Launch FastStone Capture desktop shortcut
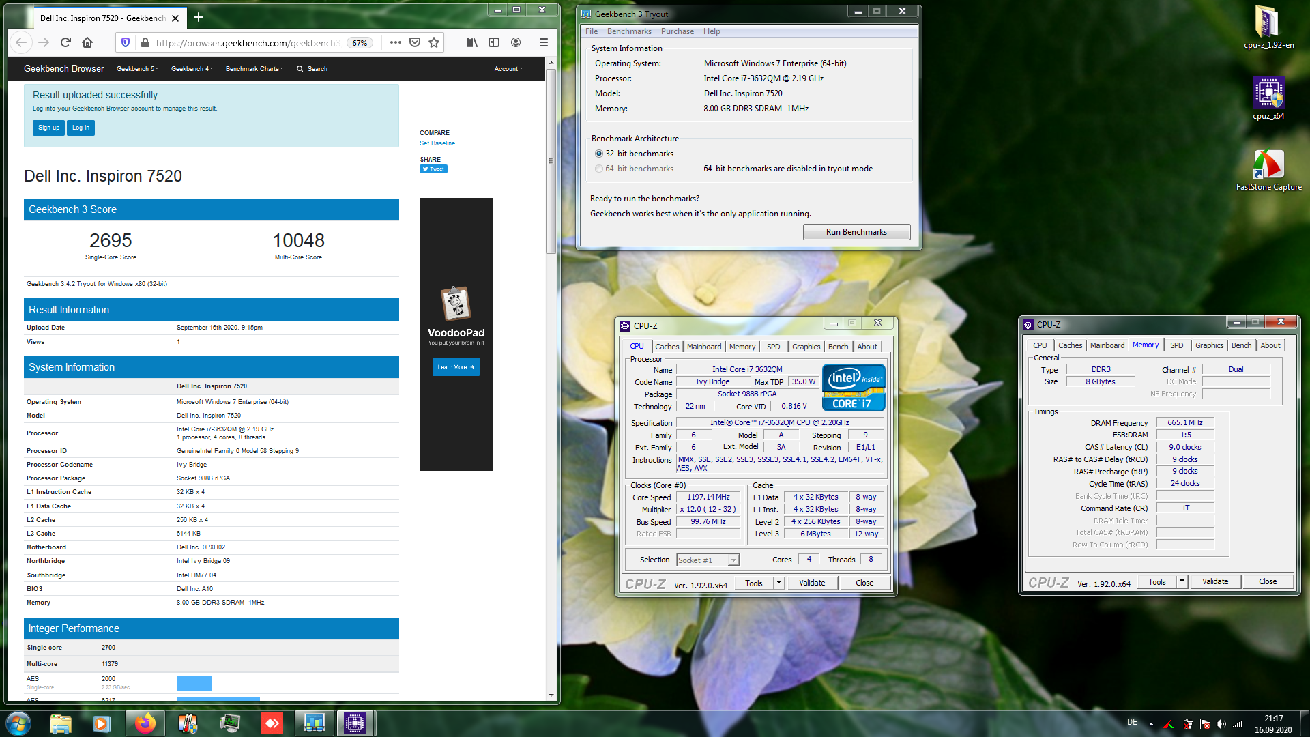Screen dimensions: 1310x737 [x=1268, y=171]
